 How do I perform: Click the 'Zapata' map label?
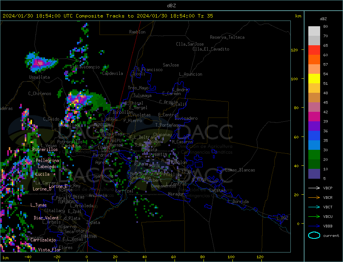coord(93,222)
